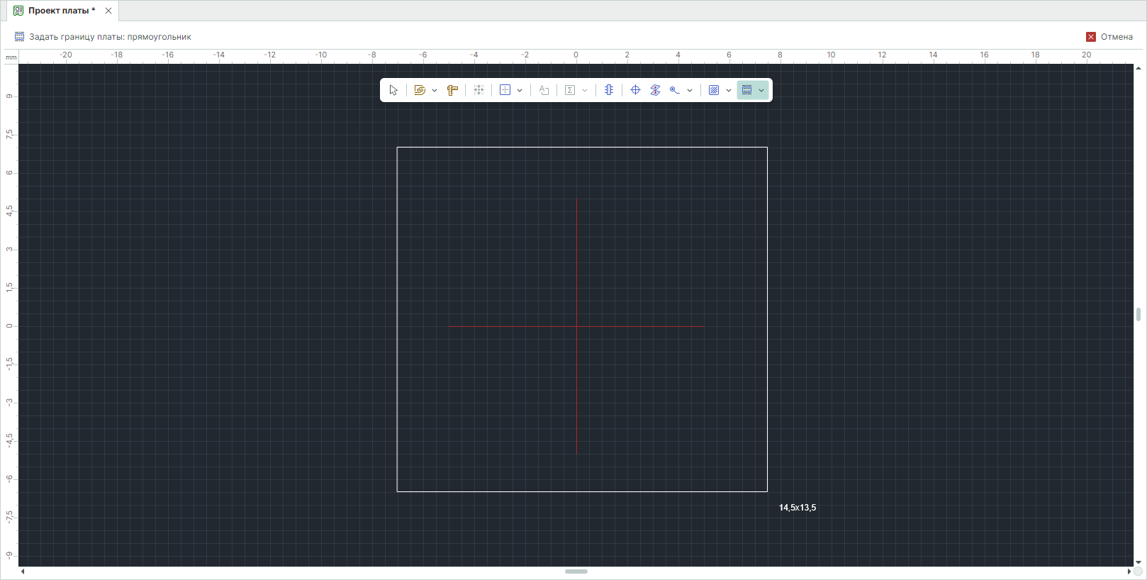
Task: Select the ruler measurement tool
Action: click(452, 90)
